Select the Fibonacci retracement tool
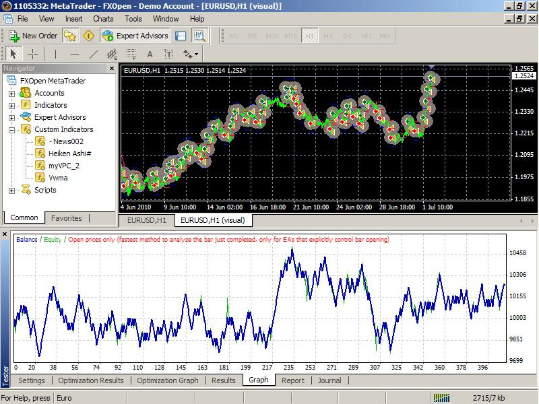The image size is (539, 404). point(131,54)
